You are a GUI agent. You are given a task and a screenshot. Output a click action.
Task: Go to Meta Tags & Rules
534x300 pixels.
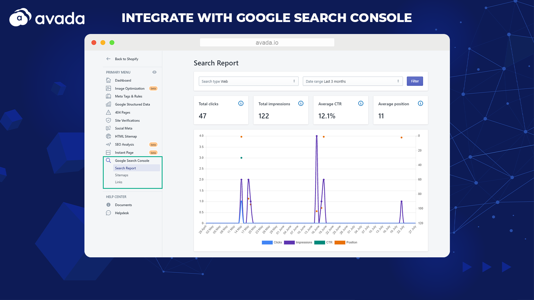128,96
